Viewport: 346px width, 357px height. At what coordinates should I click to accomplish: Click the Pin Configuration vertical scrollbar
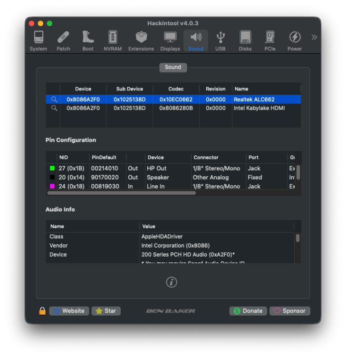(298, 172)
